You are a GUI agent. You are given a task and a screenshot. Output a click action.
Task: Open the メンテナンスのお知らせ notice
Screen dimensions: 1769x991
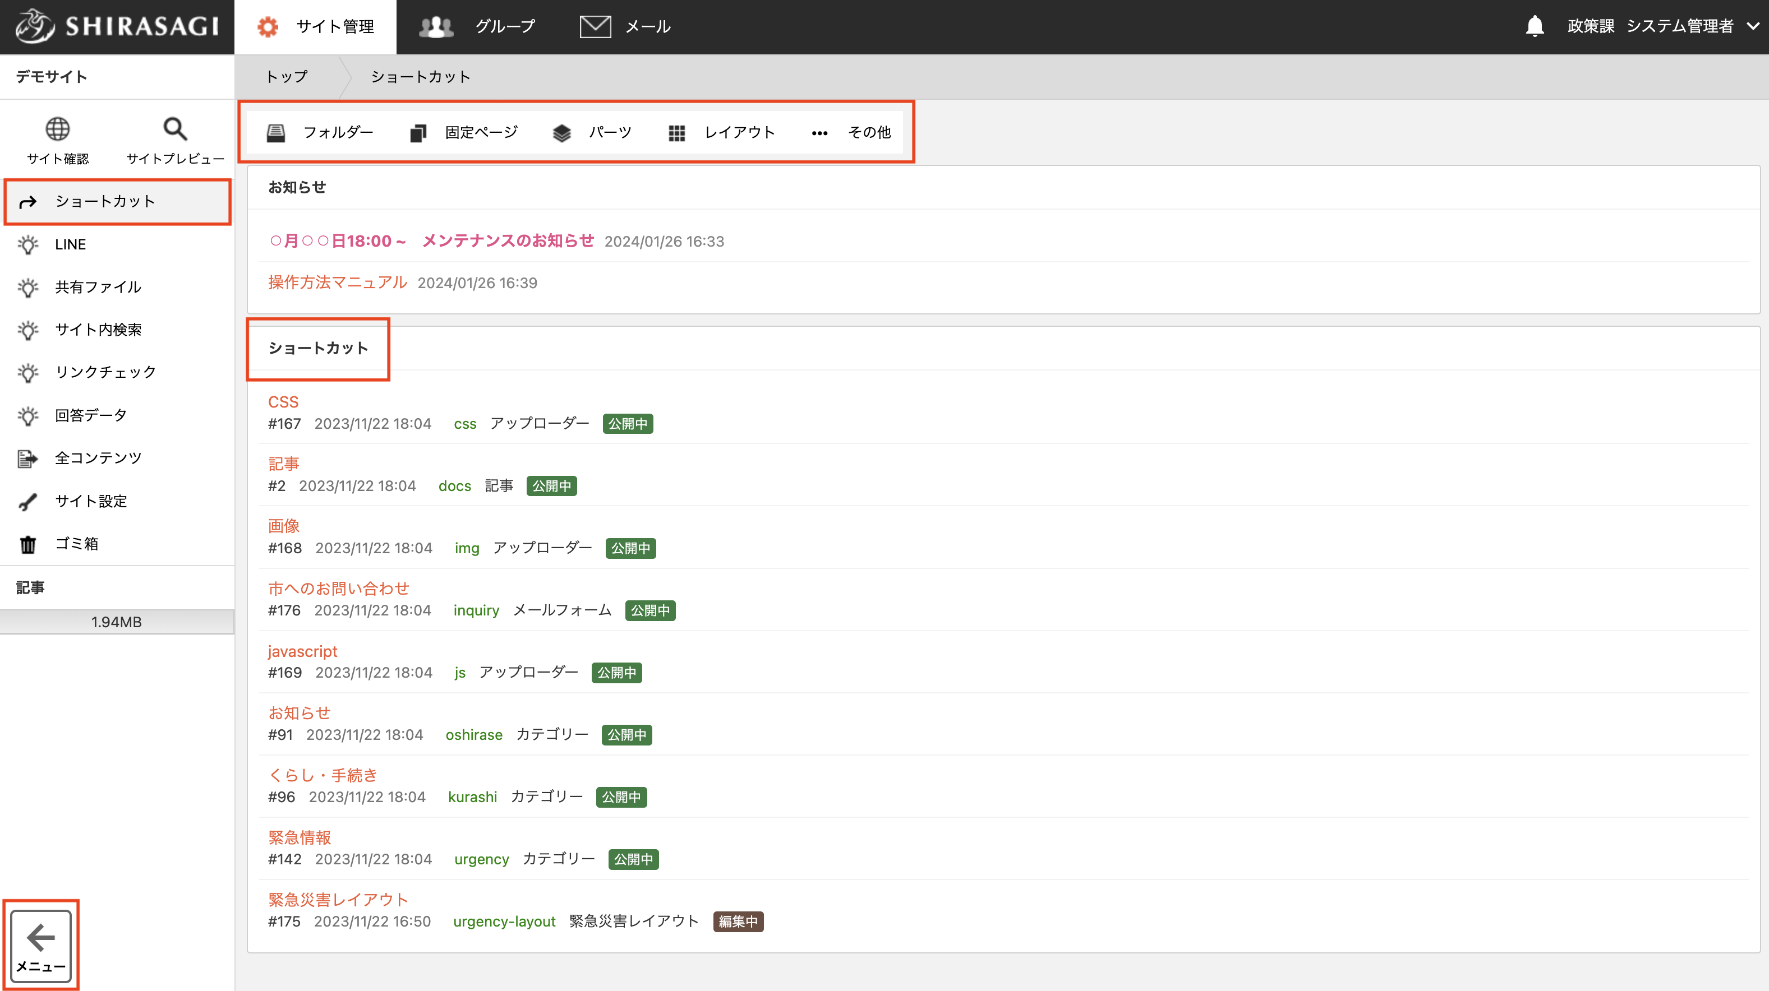(431, 240)
